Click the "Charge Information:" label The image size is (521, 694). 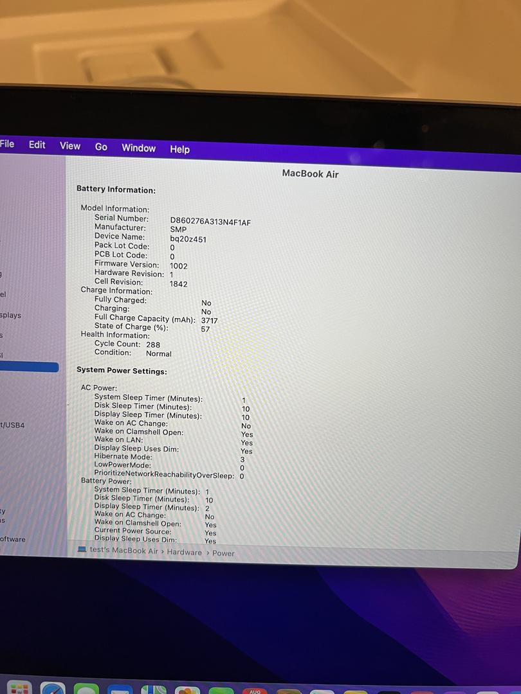[x=116, y=291]
